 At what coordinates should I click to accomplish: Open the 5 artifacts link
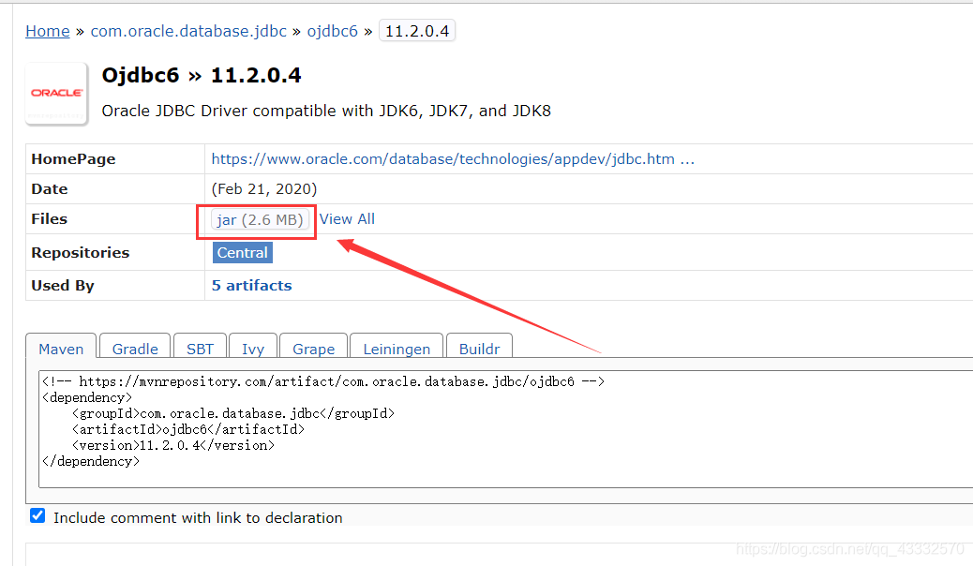[251, 286]
